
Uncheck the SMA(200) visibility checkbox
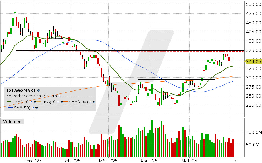[x=90, y=102]
